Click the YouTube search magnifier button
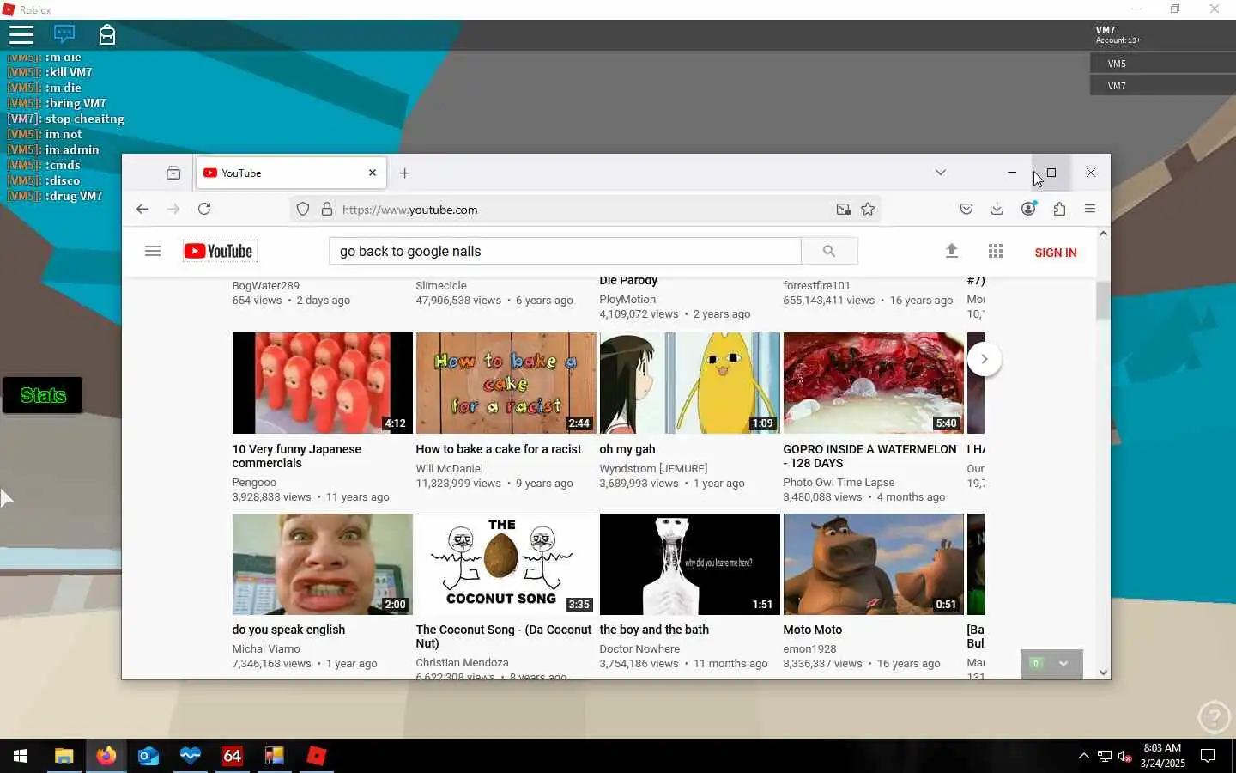 coord(829,251)
